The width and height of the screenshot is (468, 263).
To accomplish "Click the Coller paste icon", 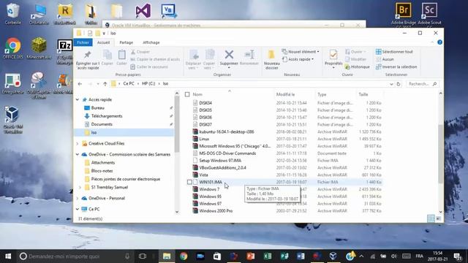I will (122, 55).
